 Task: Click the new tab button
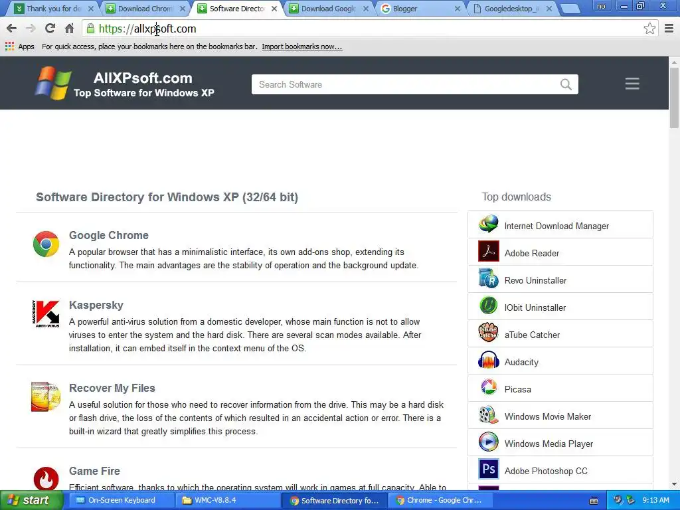coord(570,9)
